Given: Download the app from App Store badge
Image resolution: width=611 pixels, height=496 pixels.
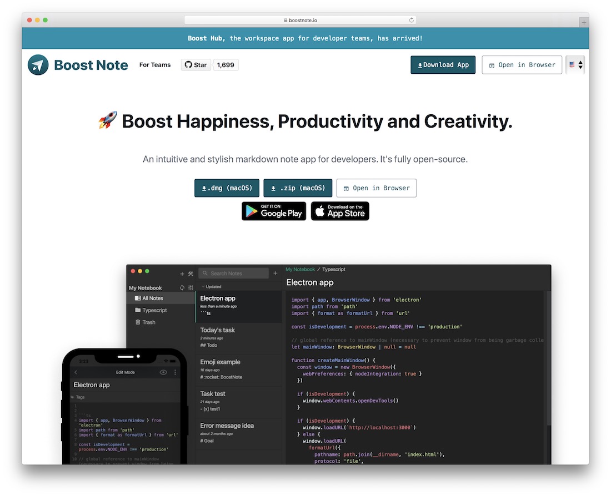Looking at the screenshot, I should coord(340,211).
